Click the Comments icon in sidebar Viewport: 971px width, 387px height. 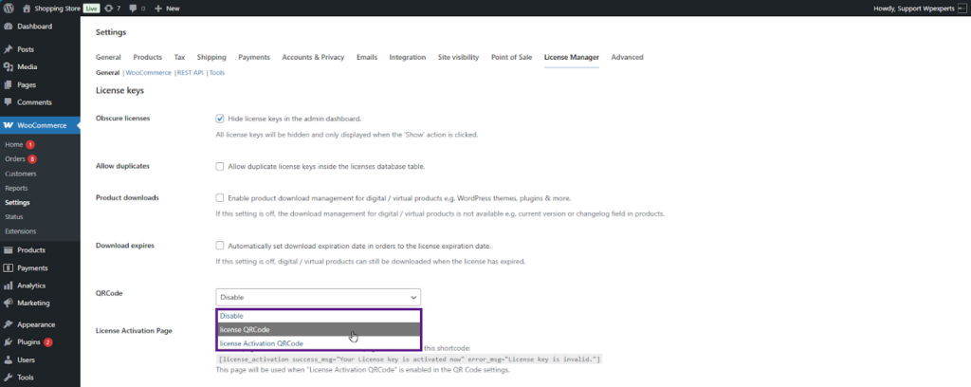[9, 102]
